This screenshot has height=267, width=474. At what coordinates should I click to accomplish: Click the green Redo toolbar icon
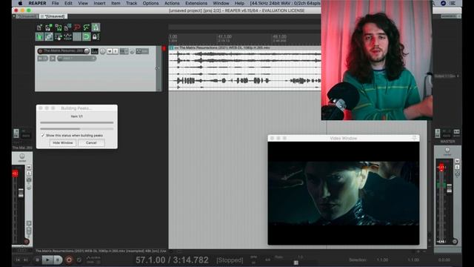point(86,27)
